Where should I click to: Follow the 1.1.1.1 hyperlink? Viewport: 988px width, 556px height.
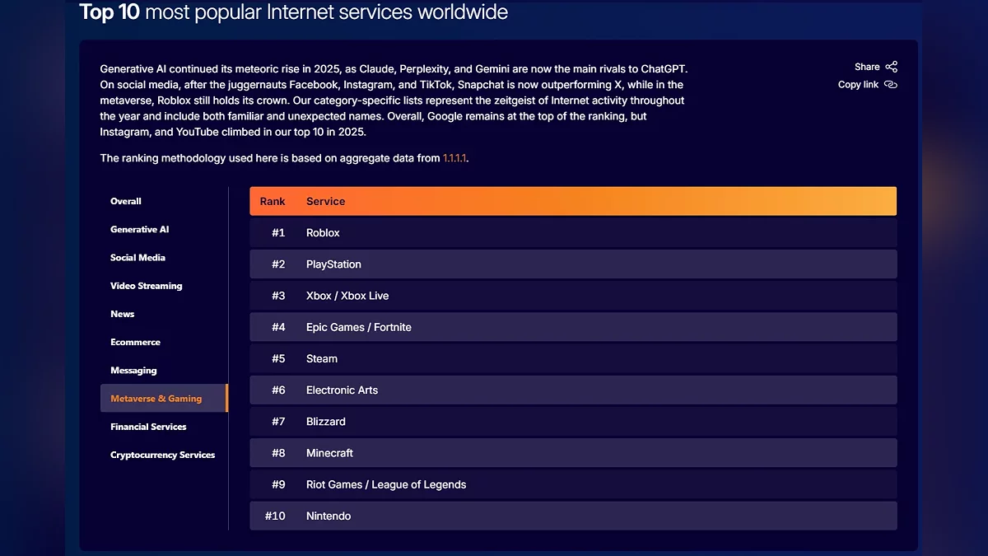pyautogui.click(x=454, y=158)
